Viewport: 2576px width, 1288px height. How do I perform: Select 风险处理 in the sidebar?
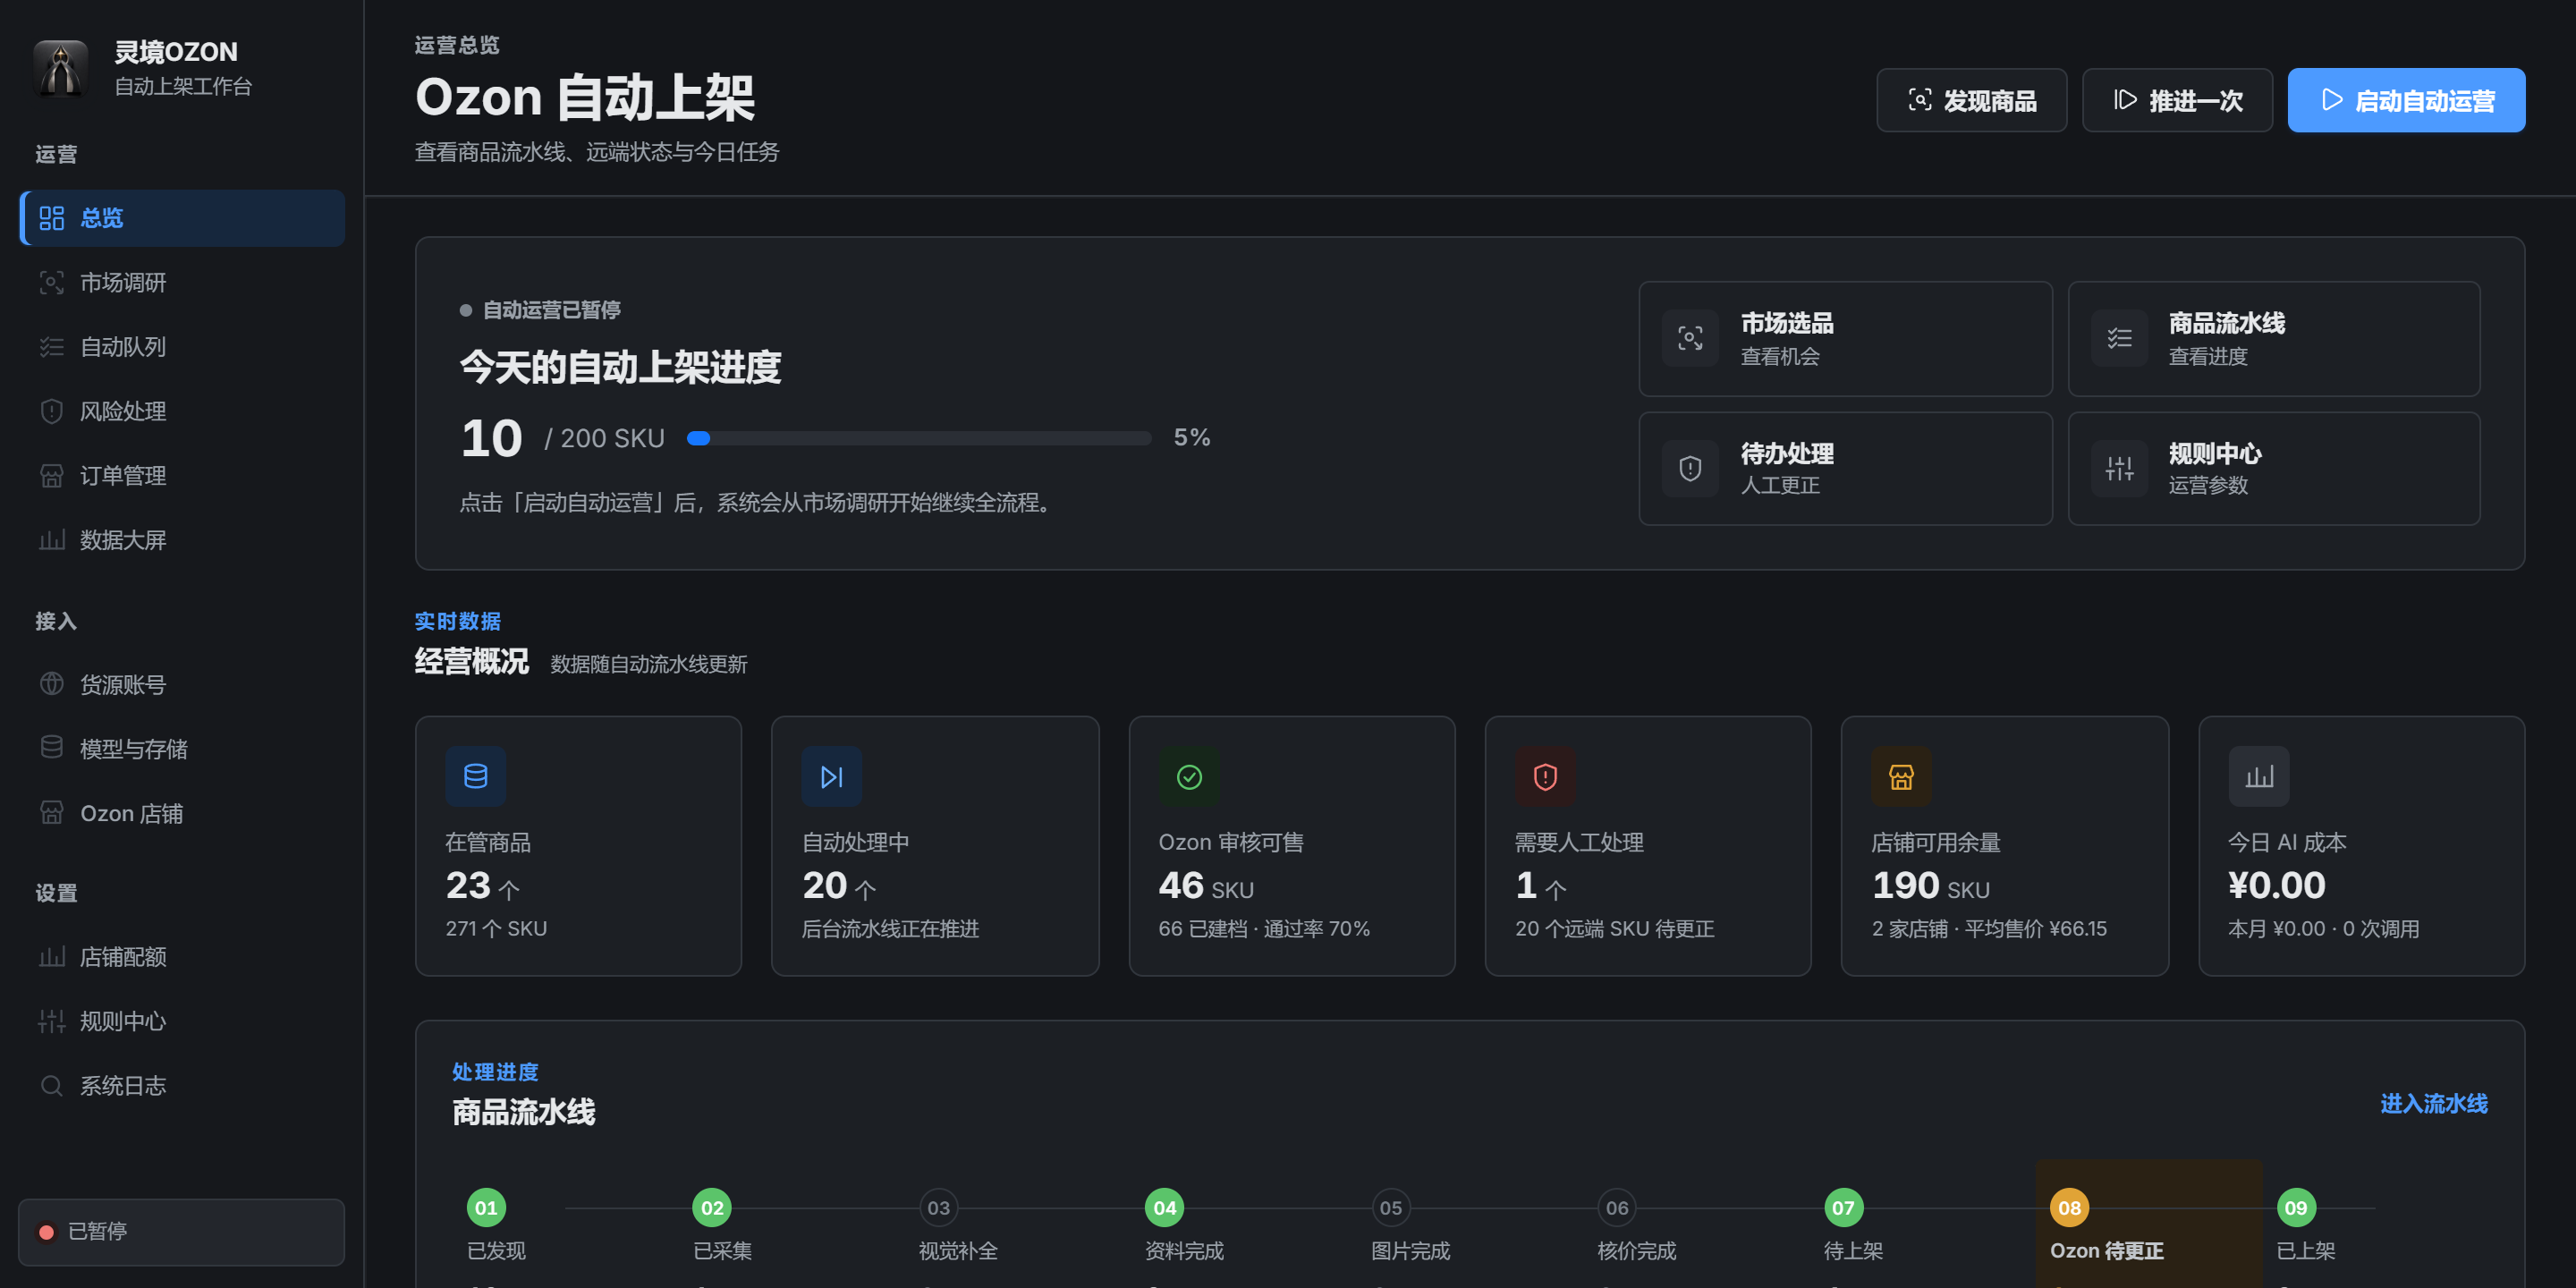click(x=182, y=411)
